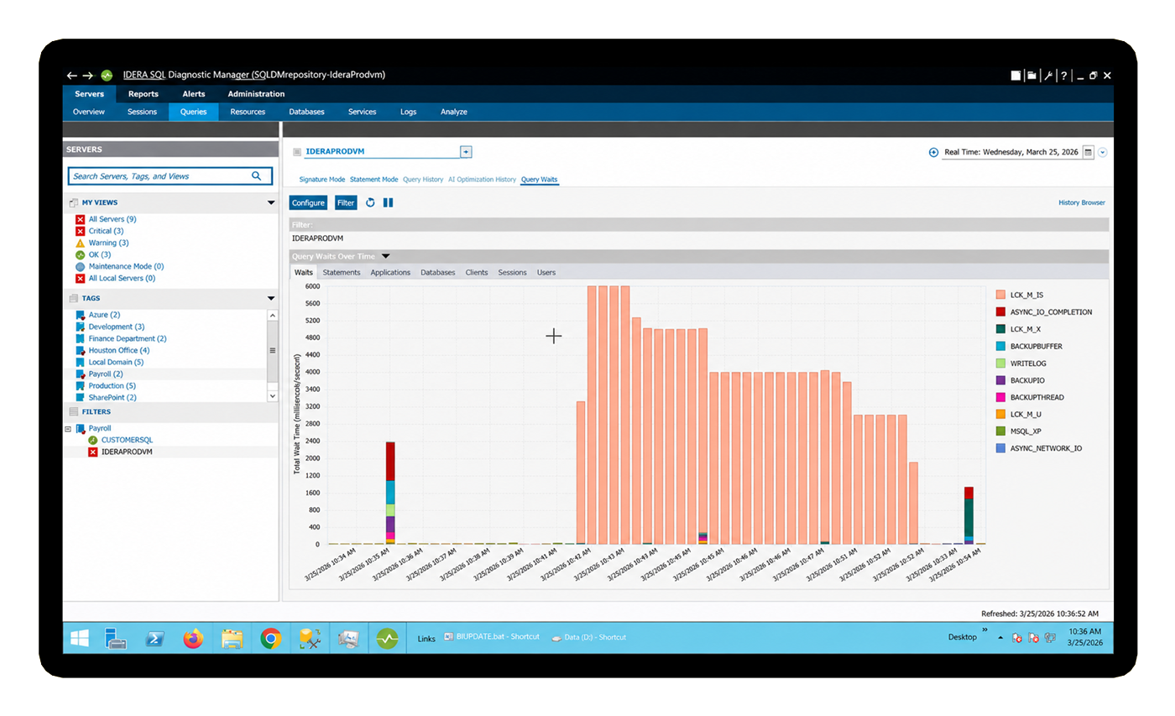Open File Explorer from the taskbar
The height and width of the screenshot is (716, 1175).
232,639
